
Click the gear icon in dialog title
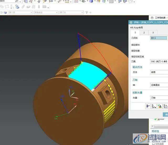click(131, 23)
